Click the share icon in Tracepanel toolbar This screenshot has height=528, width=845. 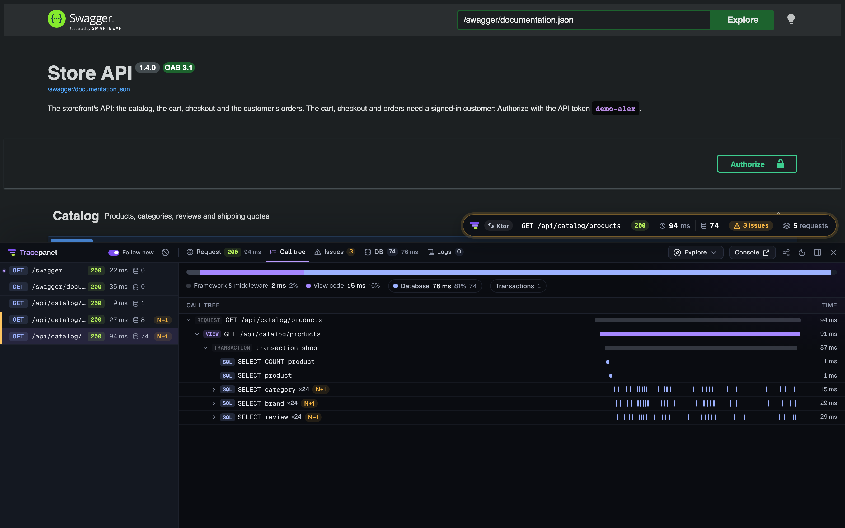point(786,252)
